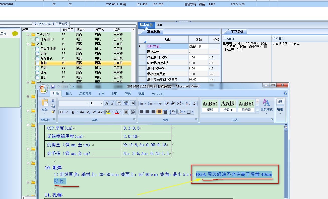Screen dimensions: 328x199
Task: Click the large Paste clipboard icon
Action: tap(45, 102)
